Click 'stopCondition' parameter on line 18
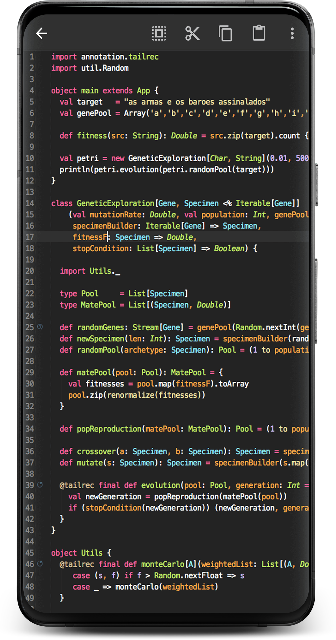Image resolution: width=336 pixels, height=640 pixels. 101,248
